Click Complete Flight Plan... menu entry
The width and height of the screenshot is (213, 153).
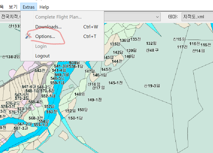point(58,17)
